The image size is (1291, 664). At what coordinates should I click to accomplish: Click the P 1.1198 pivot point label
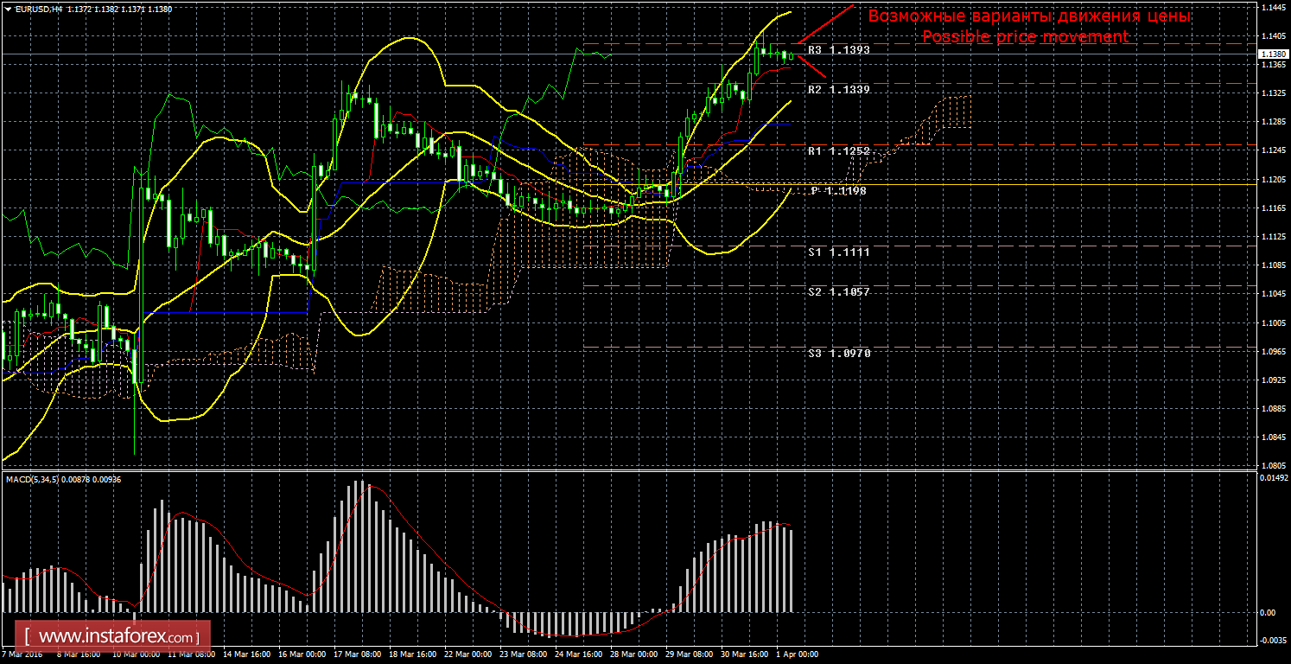tap(838, 190)
